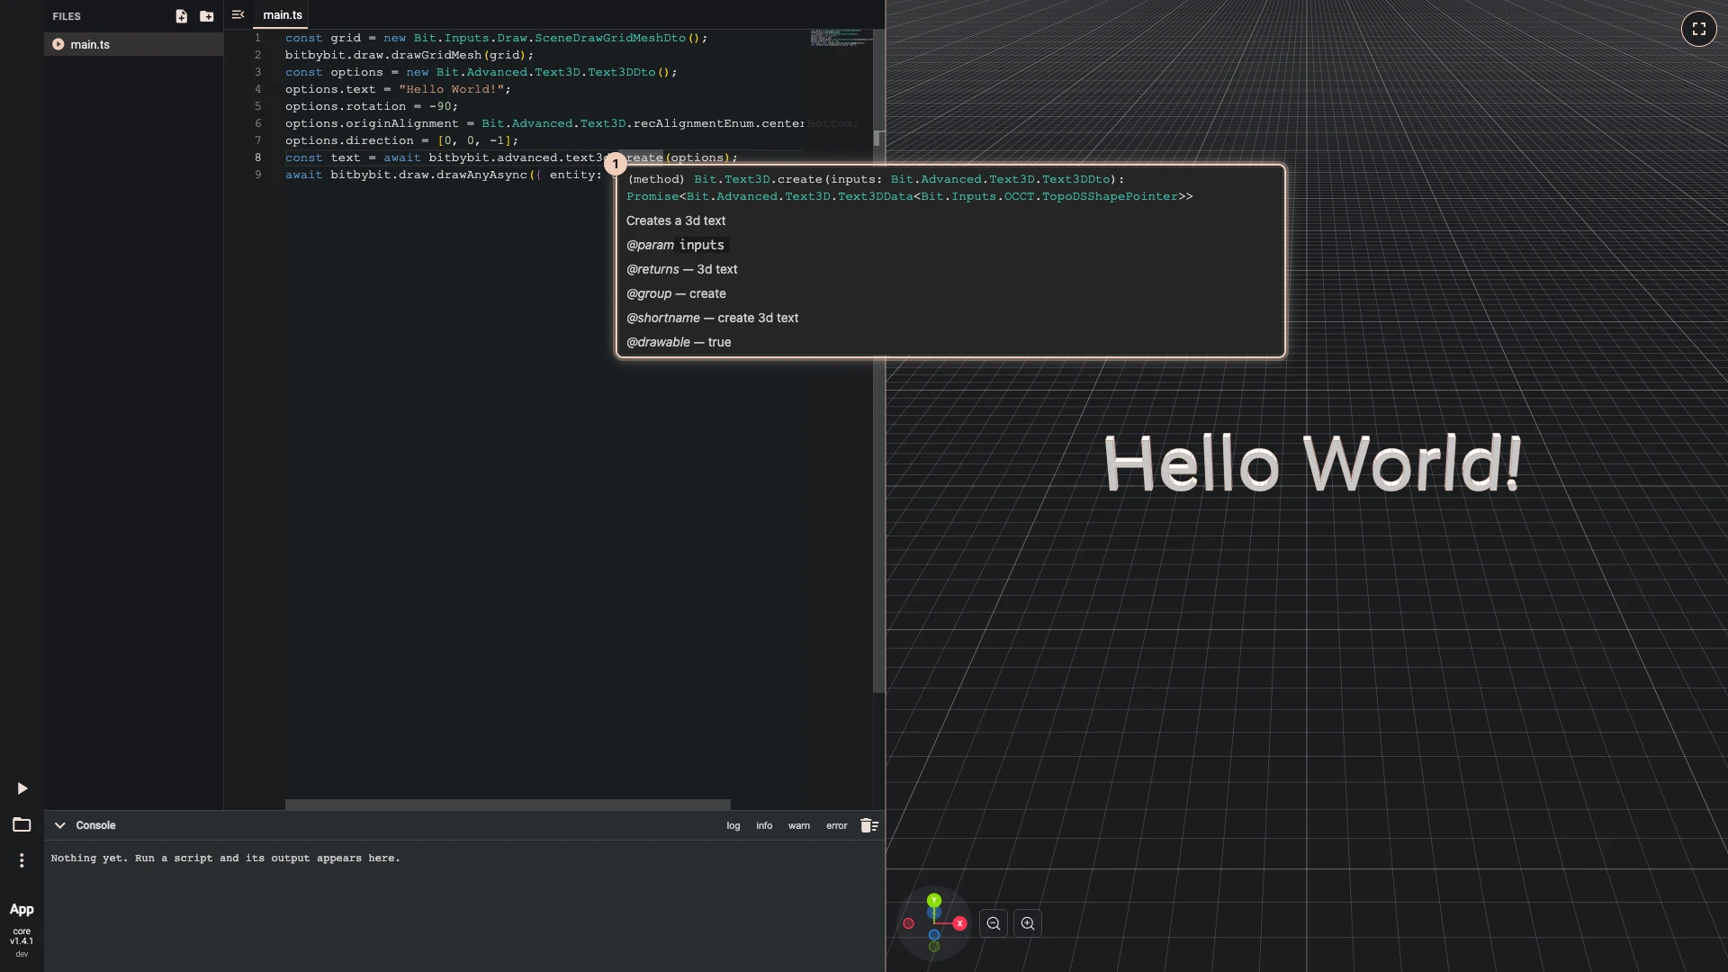The height and width of the screenshot is (972, 1728).
Task: Toggle the info console filter
Action: (x=764, y=825)
